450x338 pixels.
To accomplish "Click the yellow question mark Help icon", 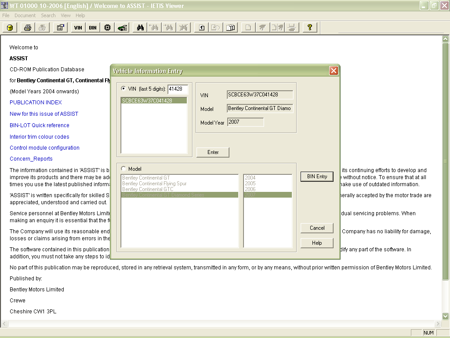I will click(x=310, y=28).
